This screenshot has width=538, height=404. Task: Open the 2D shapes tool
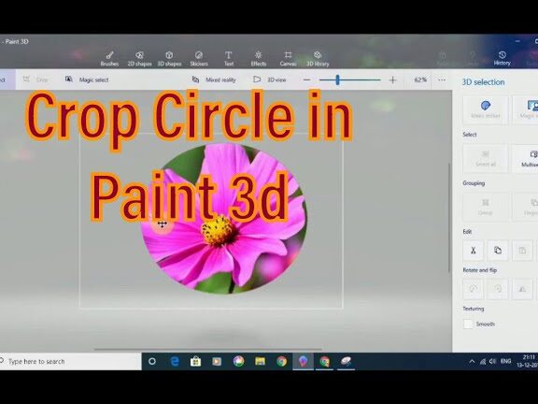click(x=139, y=58)
